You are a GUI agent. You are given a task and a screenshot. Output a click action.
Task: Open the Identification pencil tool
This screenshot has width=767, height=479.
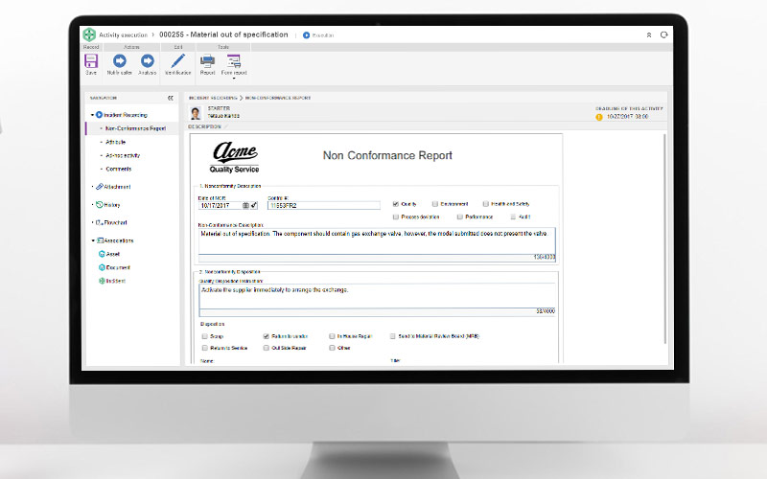(177, 60)
